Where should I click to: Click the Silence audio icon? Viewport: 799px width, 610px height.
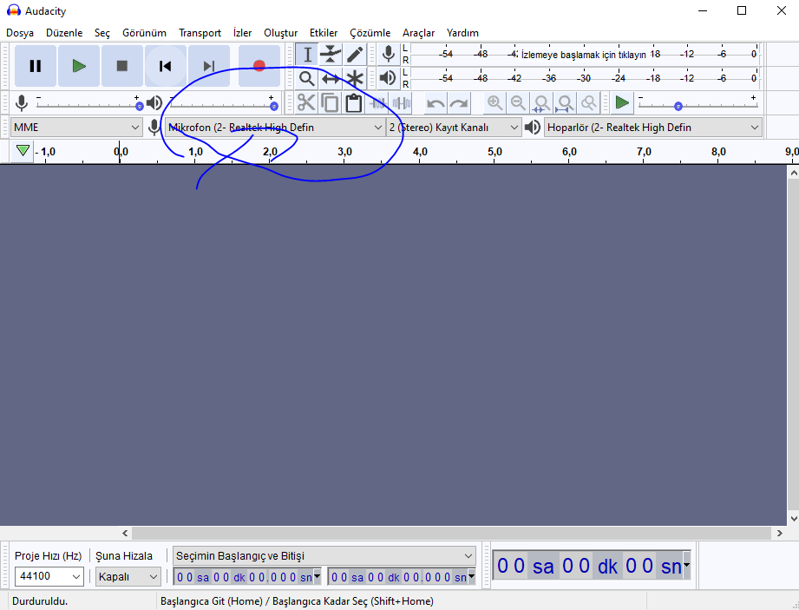(x=402, y=103)
